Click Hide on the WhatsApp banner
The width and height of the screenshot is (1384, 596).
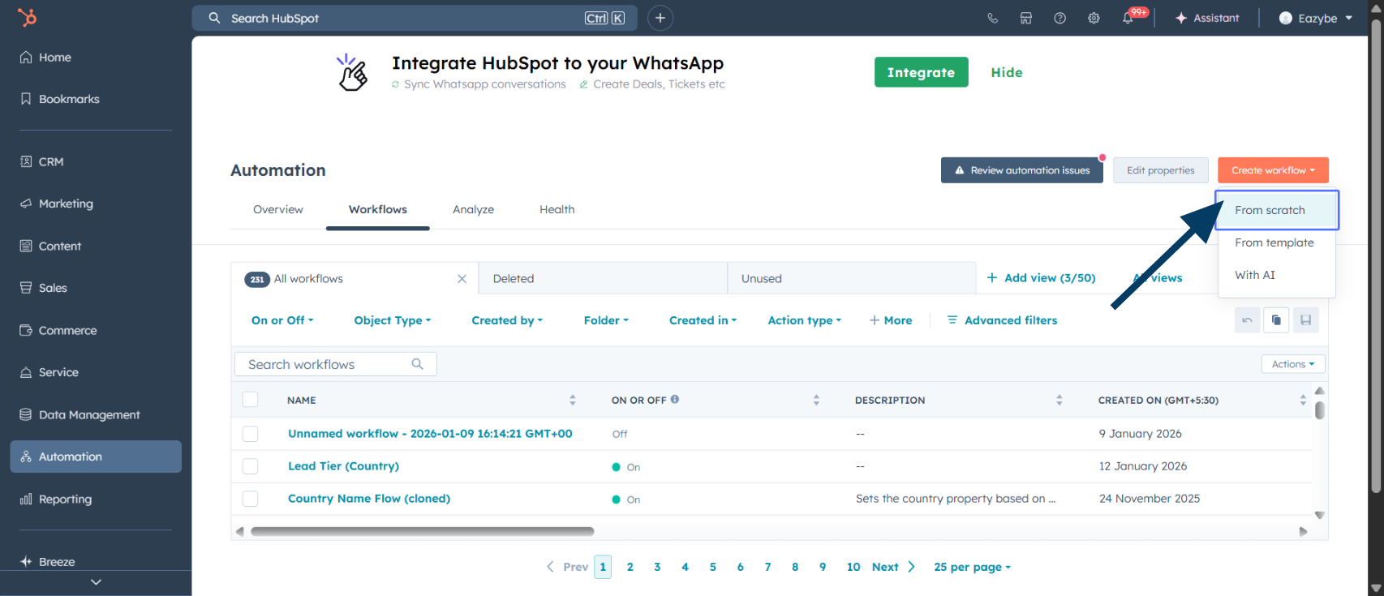(x=1007, y=72)
